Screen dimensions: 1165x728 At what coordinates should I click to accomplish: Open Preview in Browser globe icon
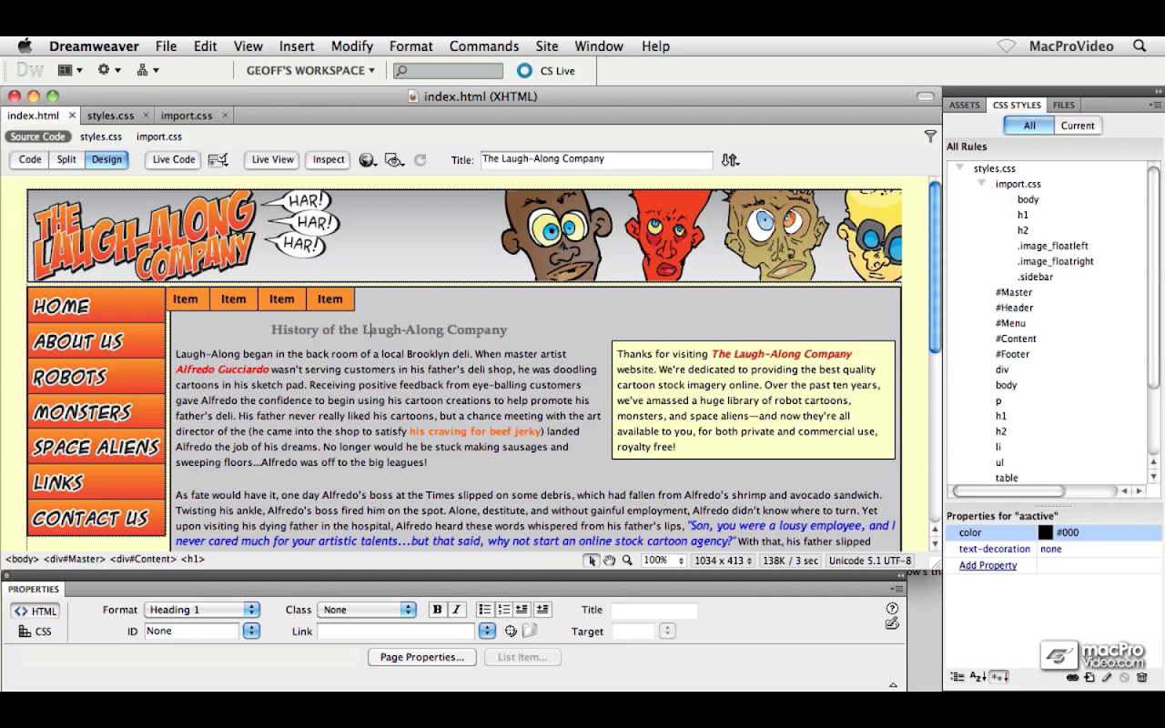[367, 160]
